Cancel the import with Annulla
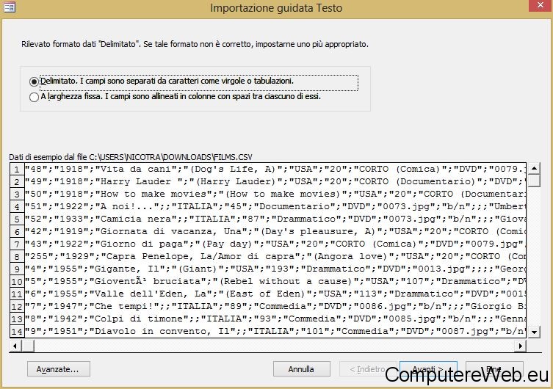 pos(302,369)
